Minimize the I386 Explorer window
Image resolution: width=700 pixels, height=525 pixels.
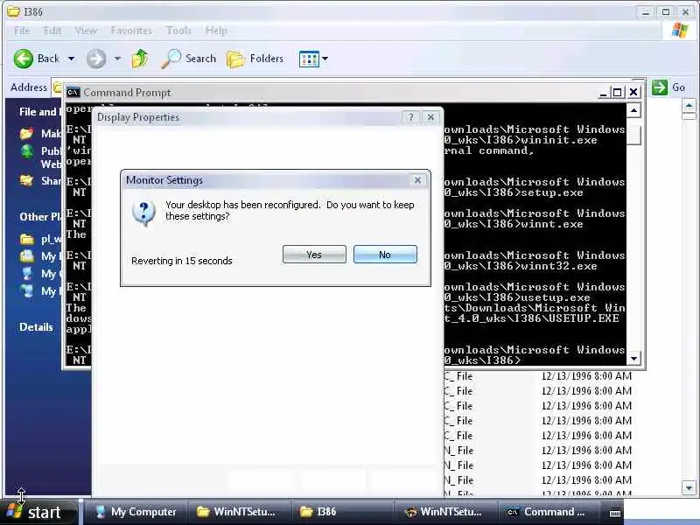[646, 12]
